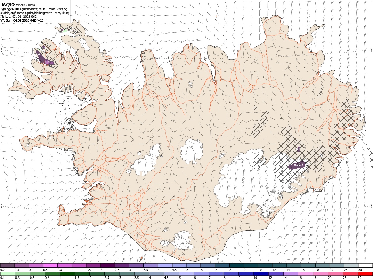
Task: Pick the dark teal 8–9 swatch, upper legend row
Action: pyautogui.click(x=236, y=265)
